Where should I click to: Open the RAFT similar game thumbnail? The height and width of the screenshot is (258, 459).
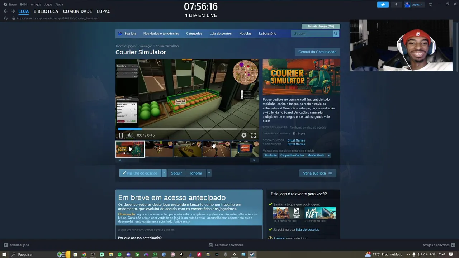click(320, 213)
